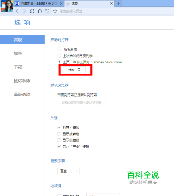The height and width of the screenshot is (196, 174).
Task: Click the zhidao.baidu.com homepage link
Action: [x=108, y=62]
